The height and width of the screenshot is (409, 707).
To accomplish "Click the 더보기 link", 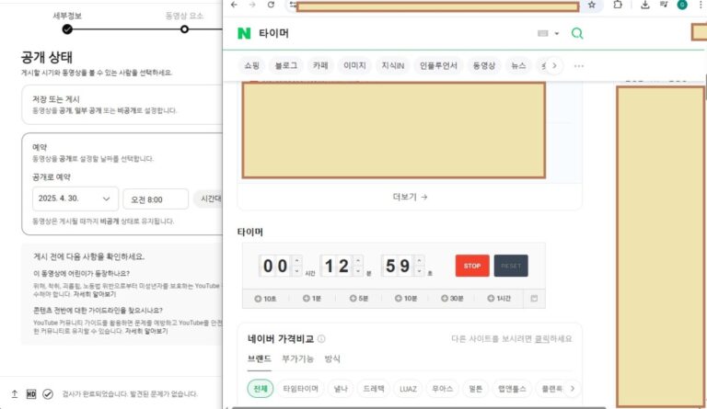I will [x=410, y=197].
